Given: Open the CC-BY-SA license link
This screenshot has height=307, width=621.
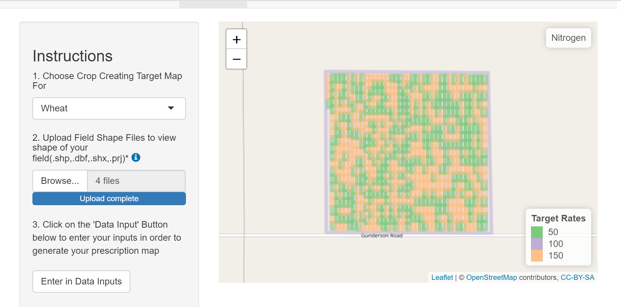Looking at the screenshot, I should coord(577,278).
